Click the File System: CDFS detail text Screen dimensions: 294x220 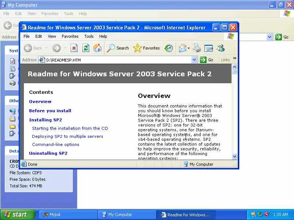pos(26,173)
